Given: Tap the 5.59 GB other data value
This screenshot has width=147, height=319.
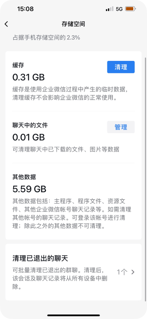Looking at the screenshot, I should [29, 189].
